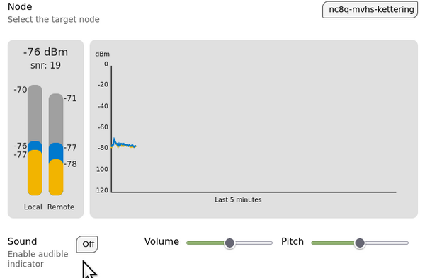Image resolution: width=425 pixels, height=278 pixels.
Task: Click the Last 5 minutes axis label
Action: point(238,199)
